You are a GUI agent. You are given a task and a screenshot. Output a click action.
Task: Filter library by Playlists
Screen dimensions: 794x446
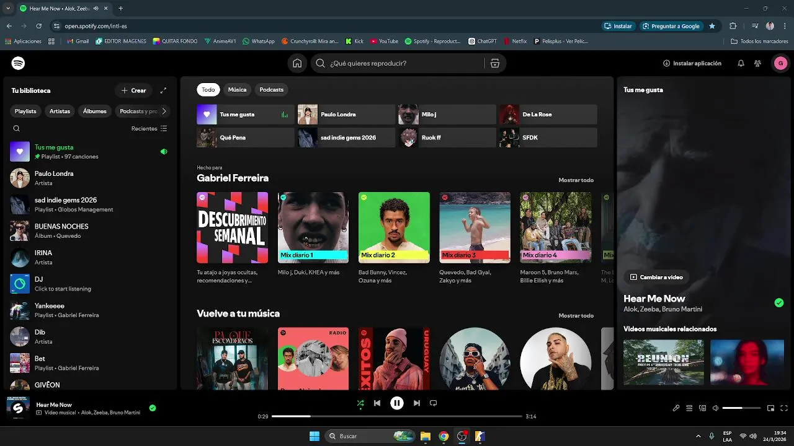(25, 111)
